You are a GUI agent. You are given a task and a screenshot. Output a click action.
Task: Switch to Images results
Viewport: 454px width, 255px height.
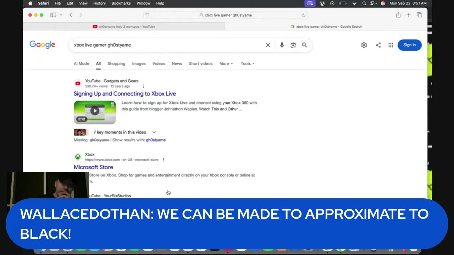[139, 63]
